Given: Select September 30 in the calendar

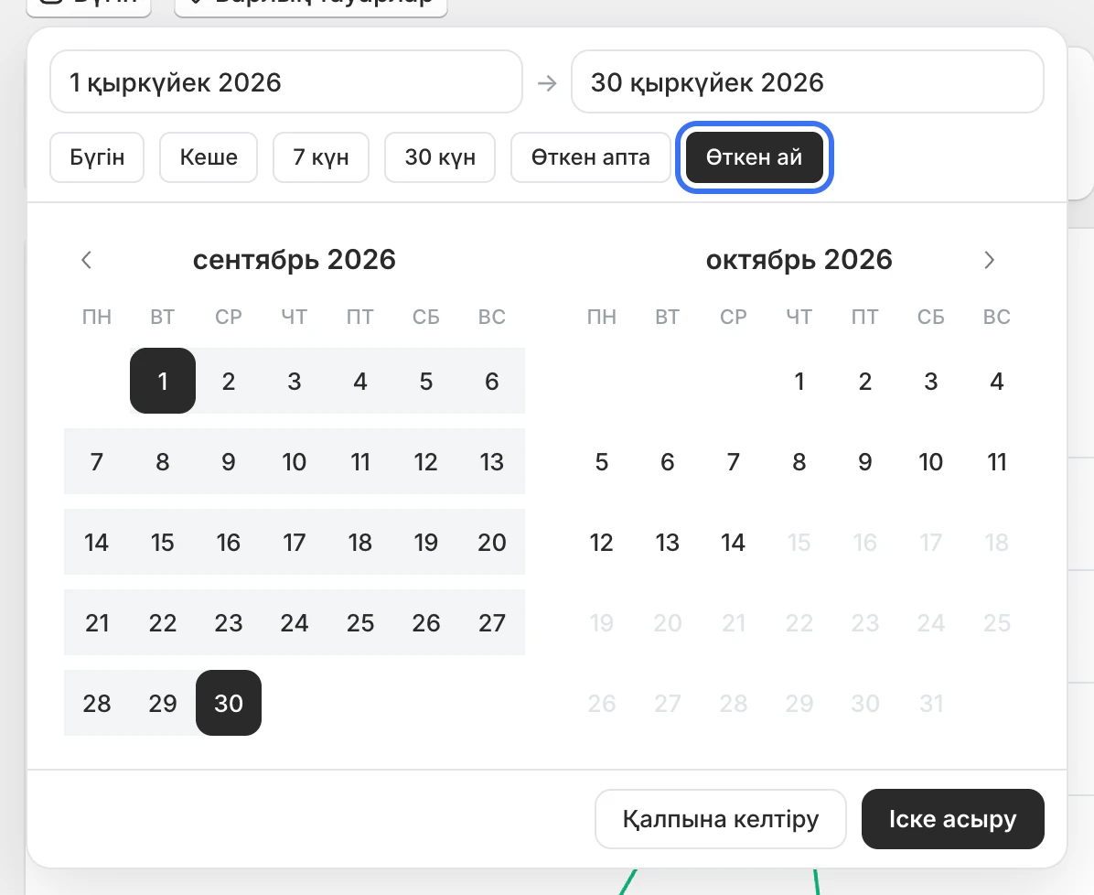Looking at the screenshot, I should tap(229, 703).
